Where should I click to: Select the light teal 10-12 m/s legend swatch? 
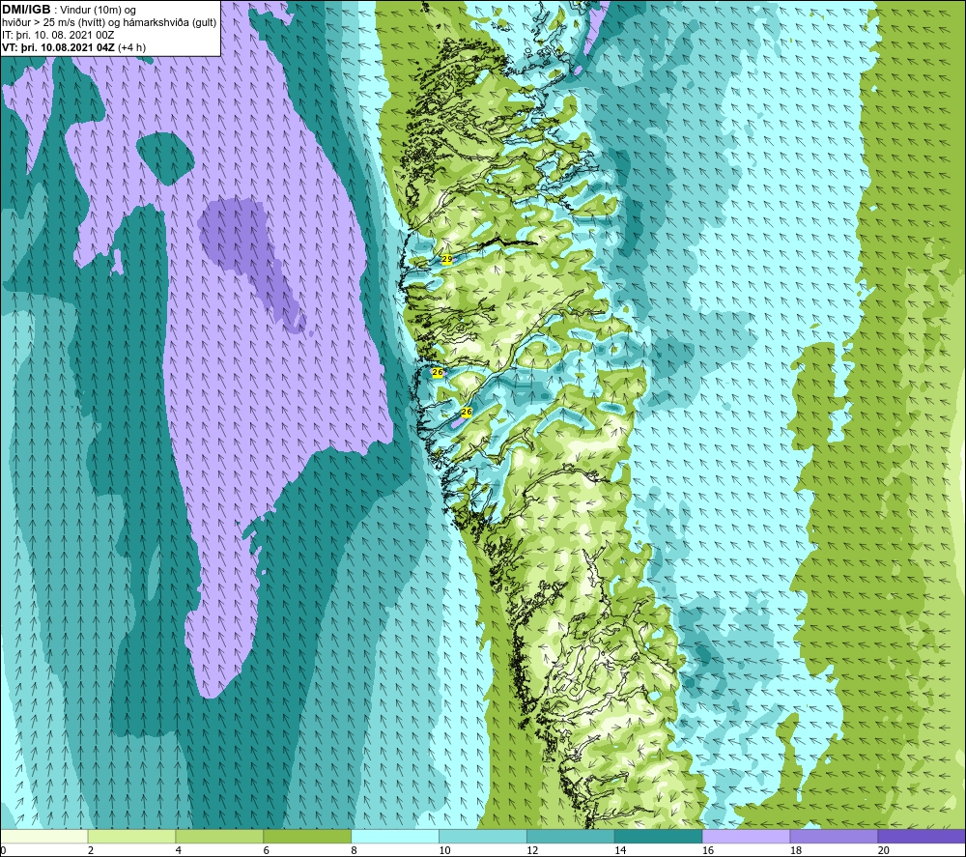tap(482, 836)
